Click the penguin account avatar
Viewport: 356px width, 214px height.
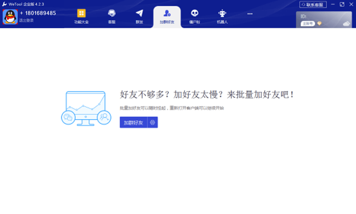point(10,17)
